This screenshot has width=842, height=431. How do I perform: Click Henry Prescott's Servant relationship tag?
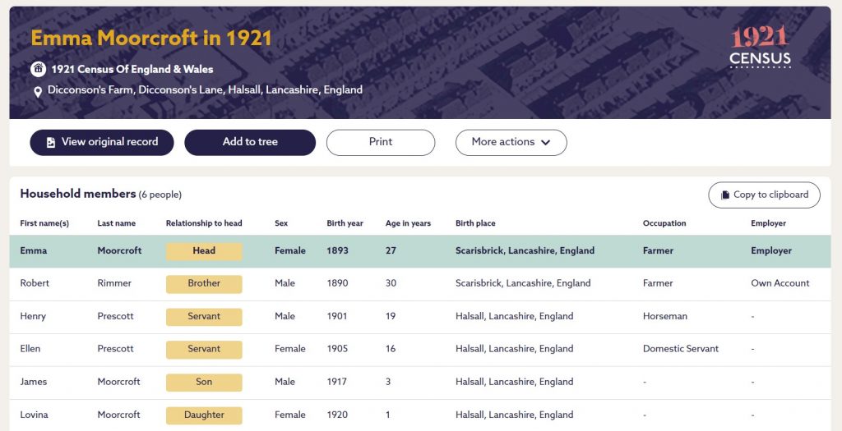pos(204,316)
